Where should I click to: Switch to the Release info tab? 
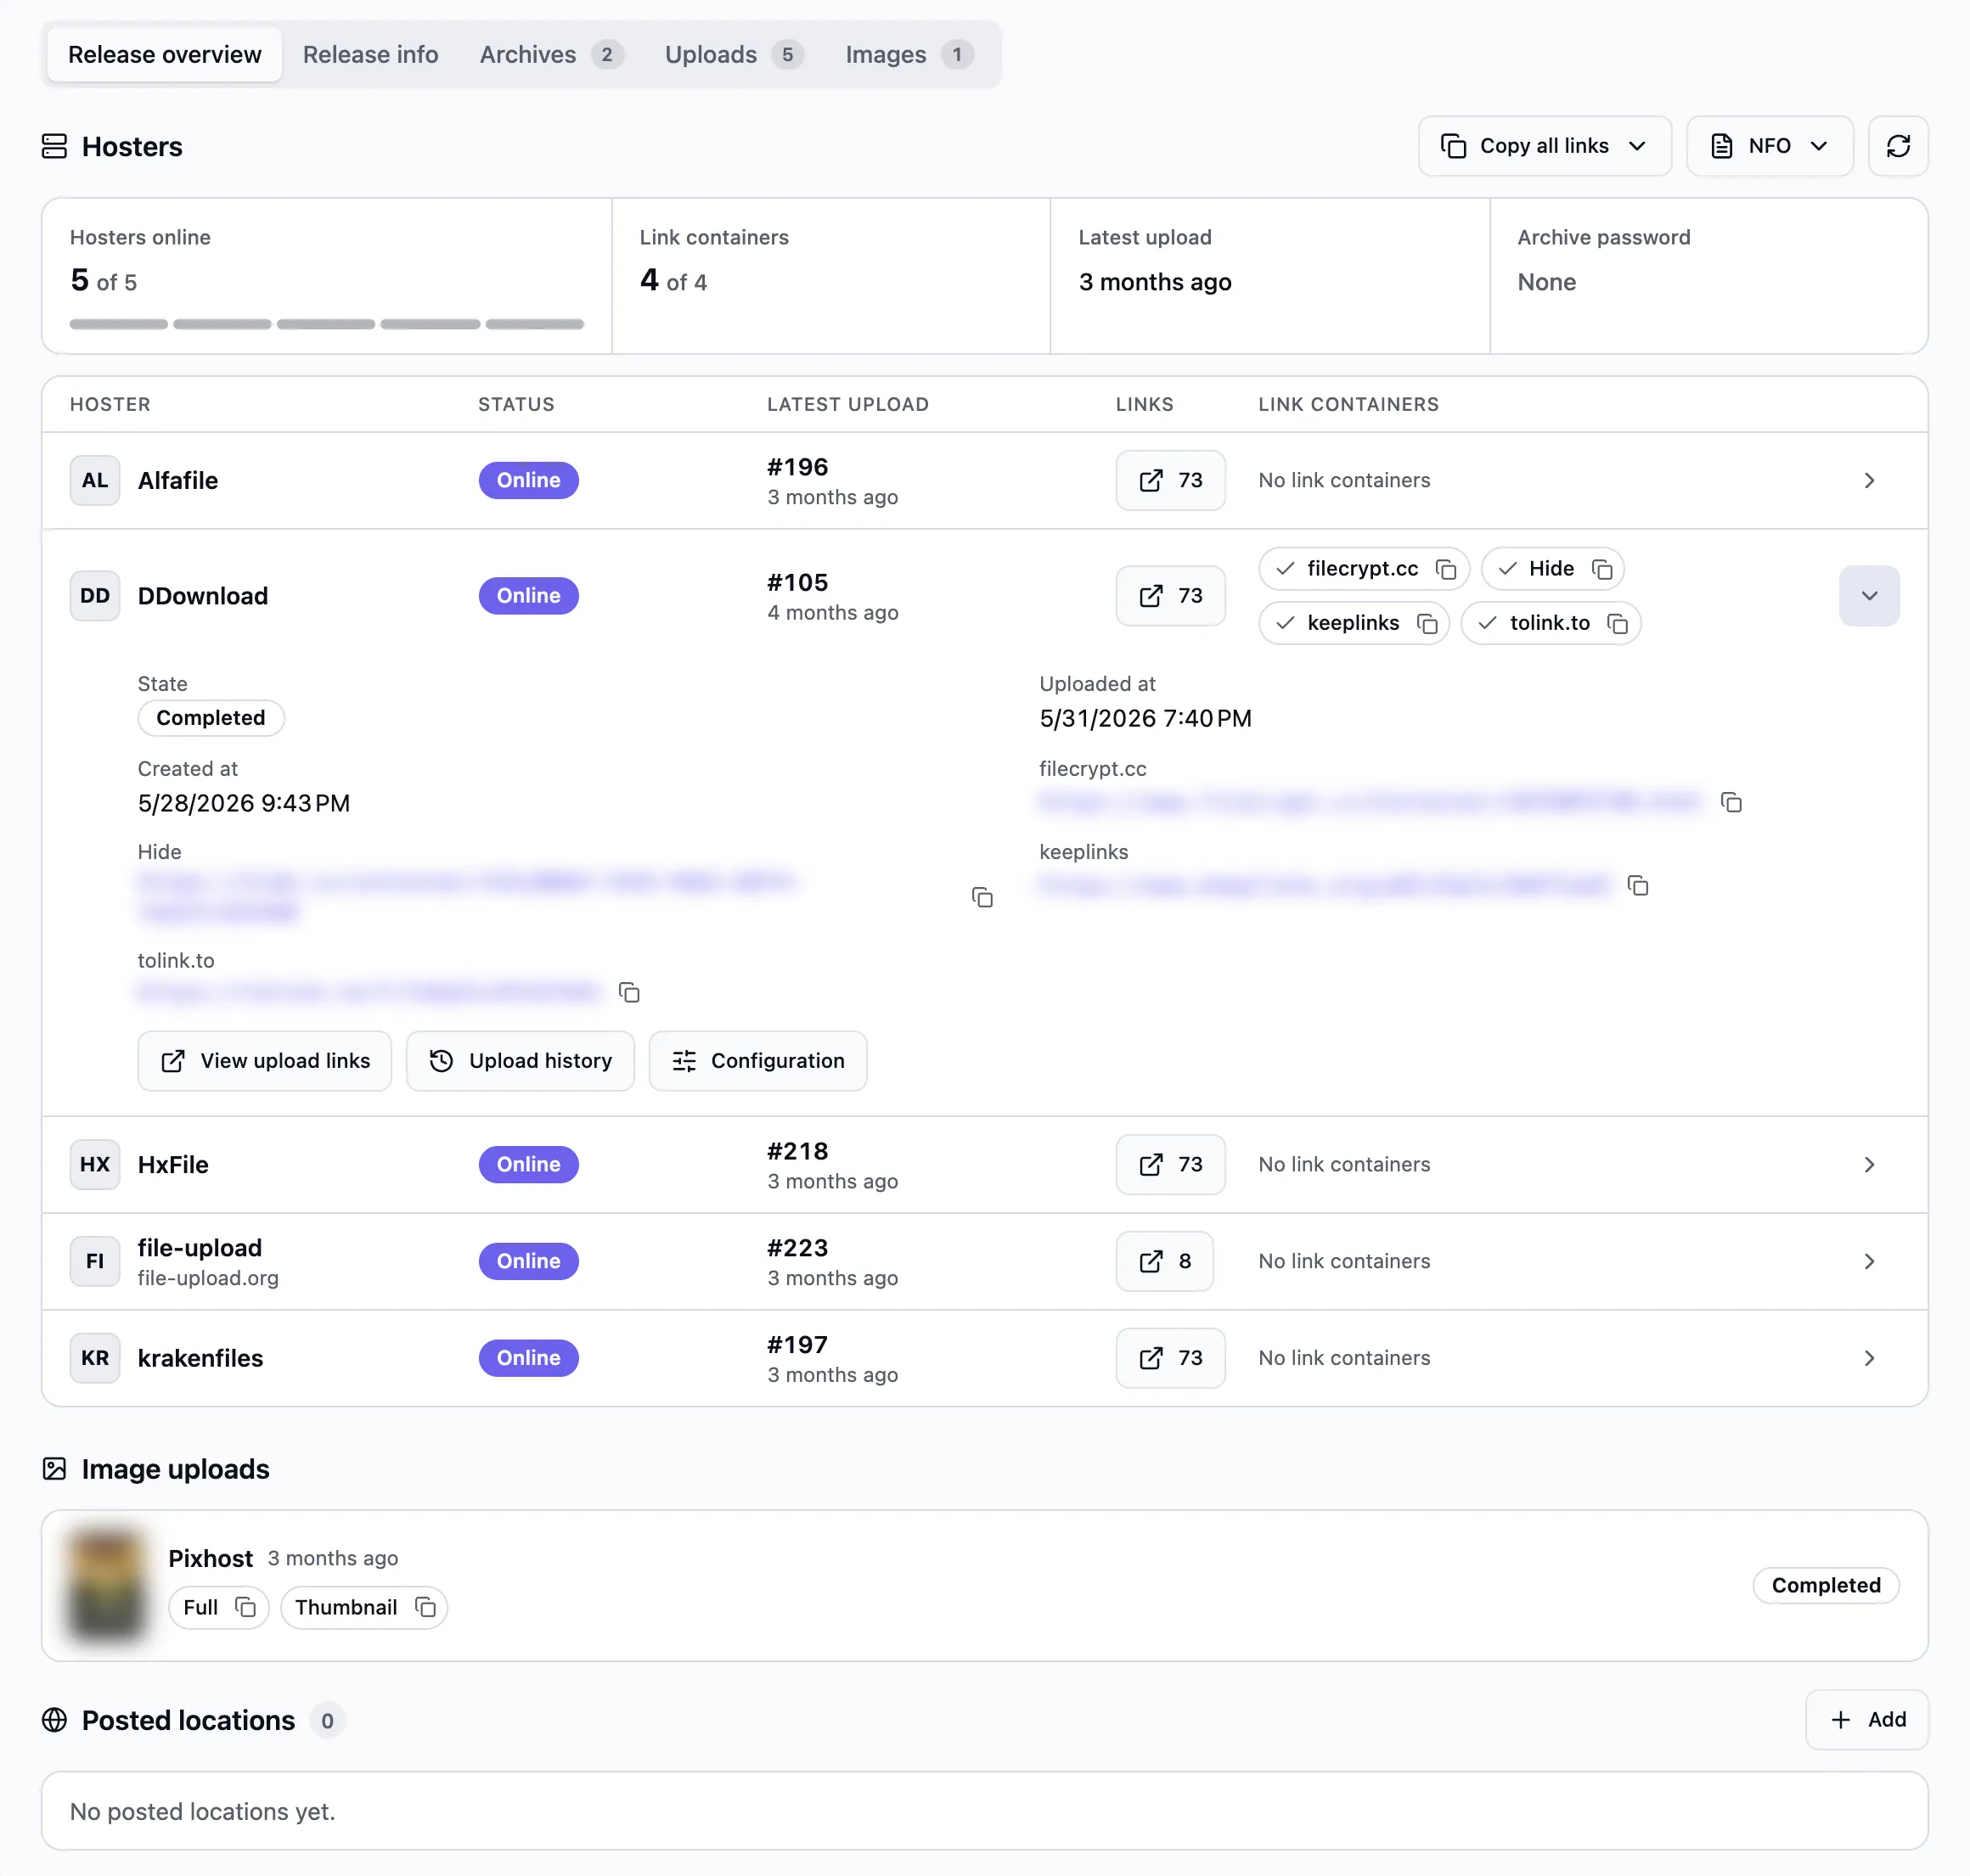[x=370, y=54]
